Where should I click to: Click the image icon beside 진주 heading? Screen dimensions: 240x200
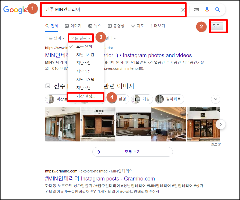click(48, 86)
